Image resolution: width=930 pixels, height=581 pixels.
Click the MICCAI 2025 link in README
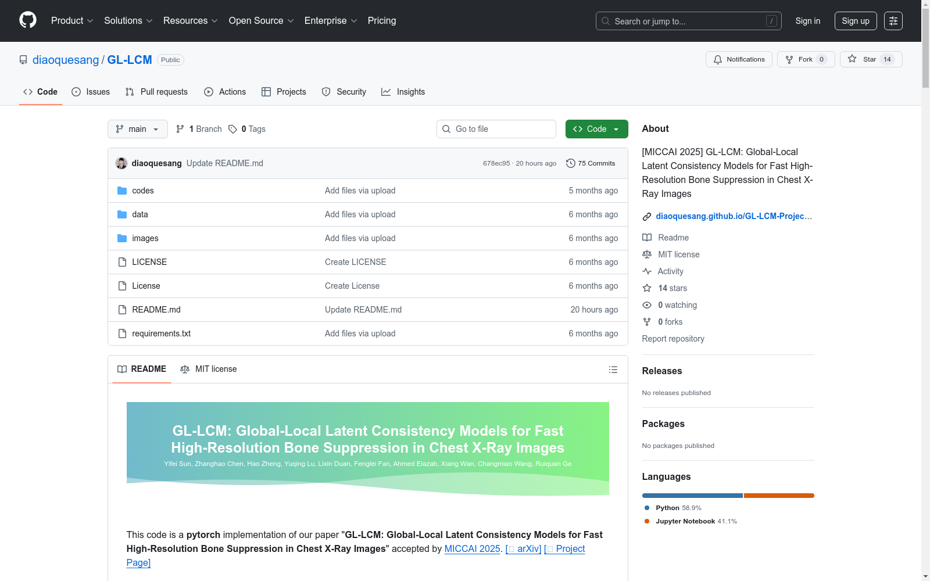pyautogui.click(x=473, y=548)
